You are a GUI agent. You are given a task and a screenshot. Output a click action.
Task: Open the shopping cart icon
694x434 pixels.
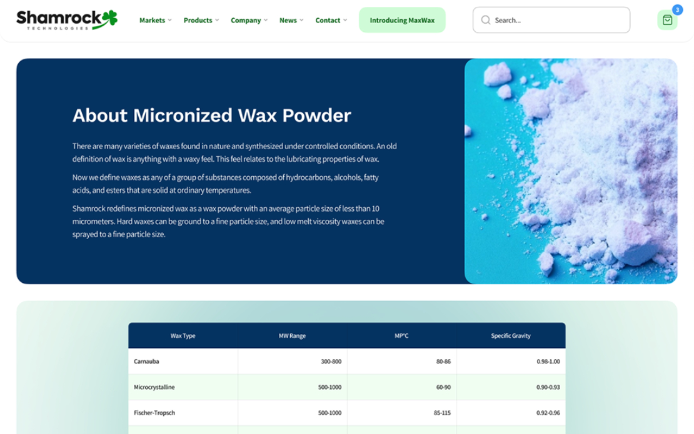667,19
